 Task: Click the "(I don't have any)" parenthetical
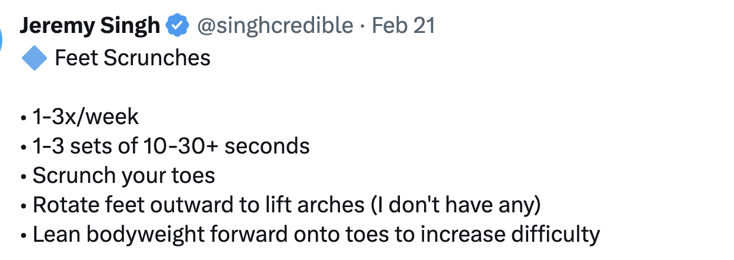point(456,205)
